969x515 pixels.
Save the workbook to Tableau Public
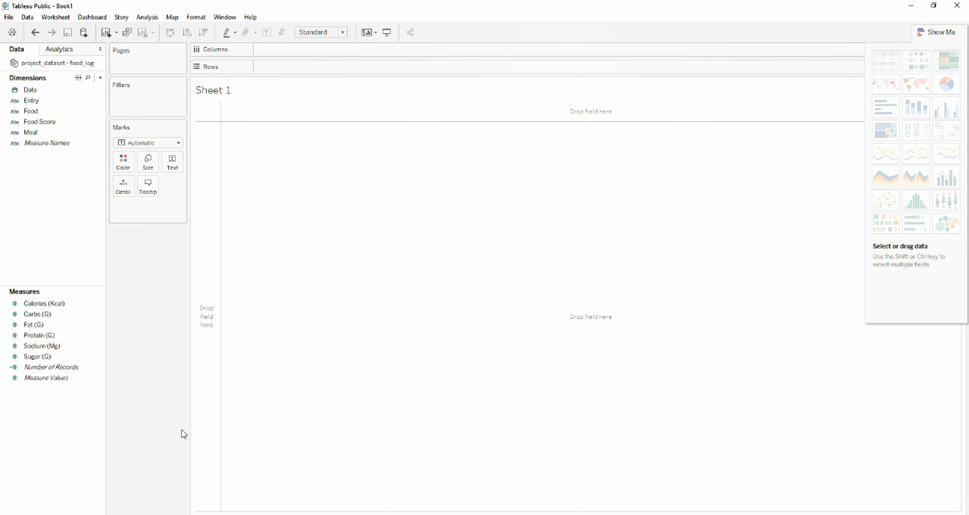click(x=67, y=33)
